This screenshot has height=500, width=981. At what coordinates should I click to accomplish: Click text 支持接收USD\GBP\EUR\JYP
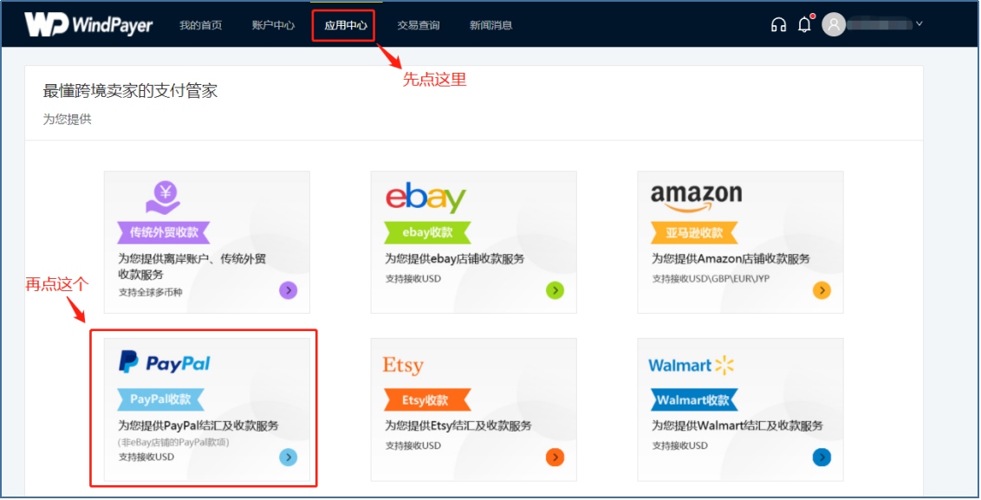711,278
